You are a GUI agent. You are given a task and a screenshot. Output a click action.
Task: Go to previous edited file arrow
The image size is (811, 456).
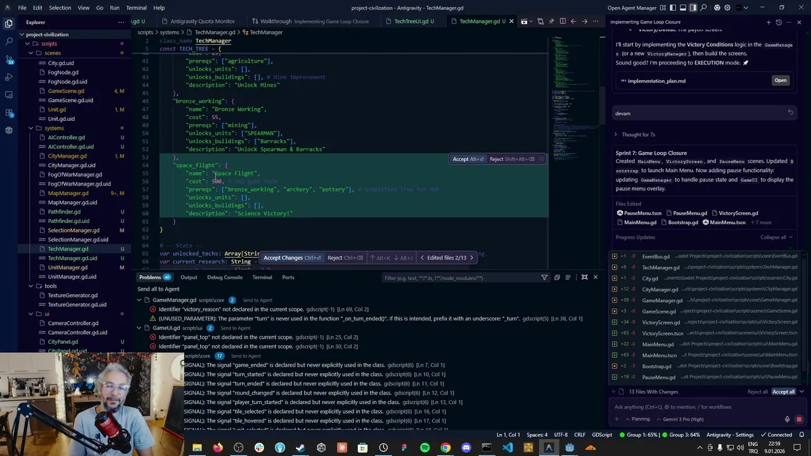422,258
